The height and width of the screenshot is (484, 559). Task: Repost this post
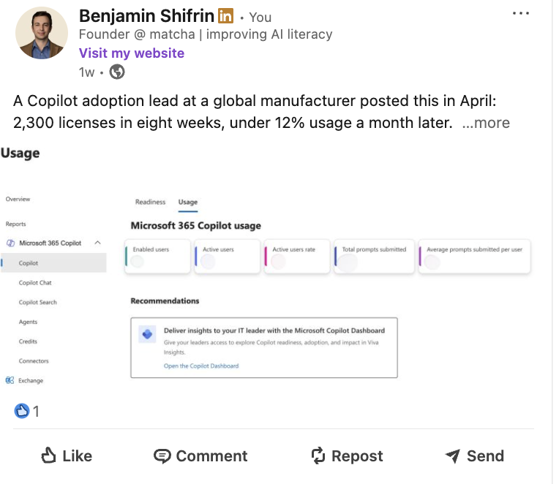(347, 456)
